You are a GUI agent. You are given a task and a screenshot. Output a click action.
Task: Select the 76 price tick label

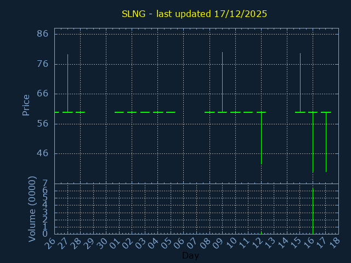(x=42, y=64)
